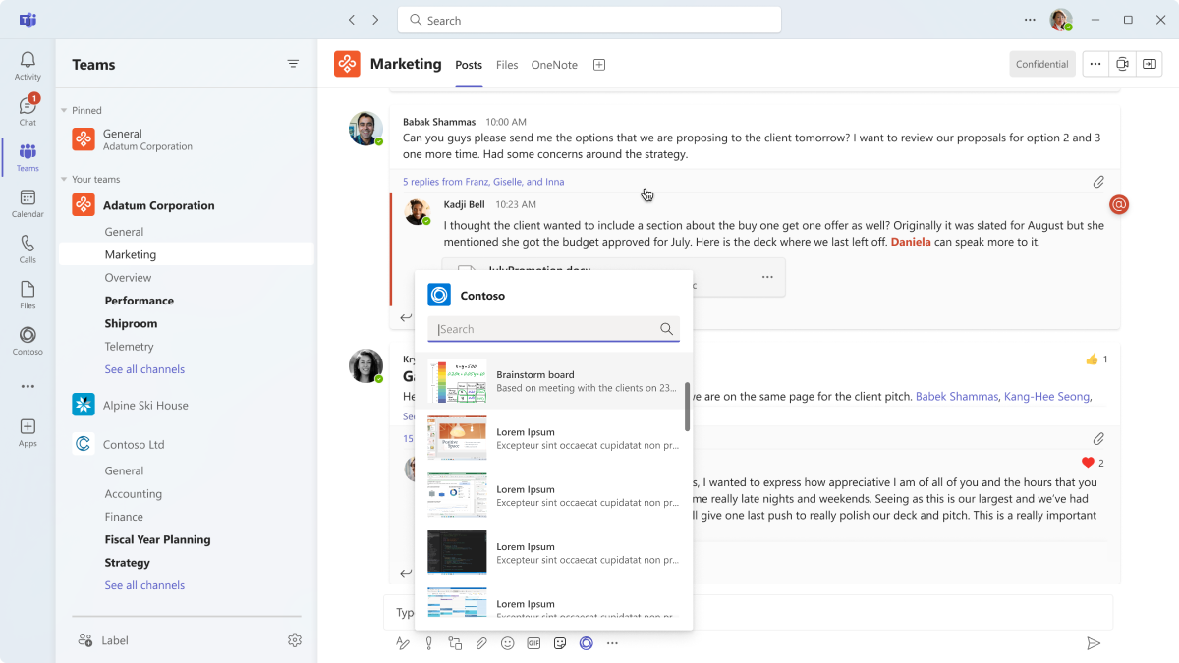
Task: Switch to the Files tab
Action: [x=507, y=65]
